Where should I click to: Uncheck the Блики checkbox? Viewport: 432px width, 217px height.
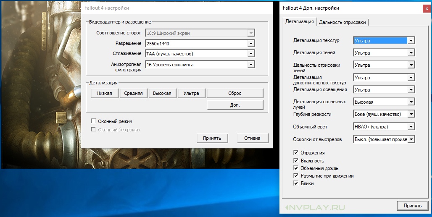[x=296, y=183]
